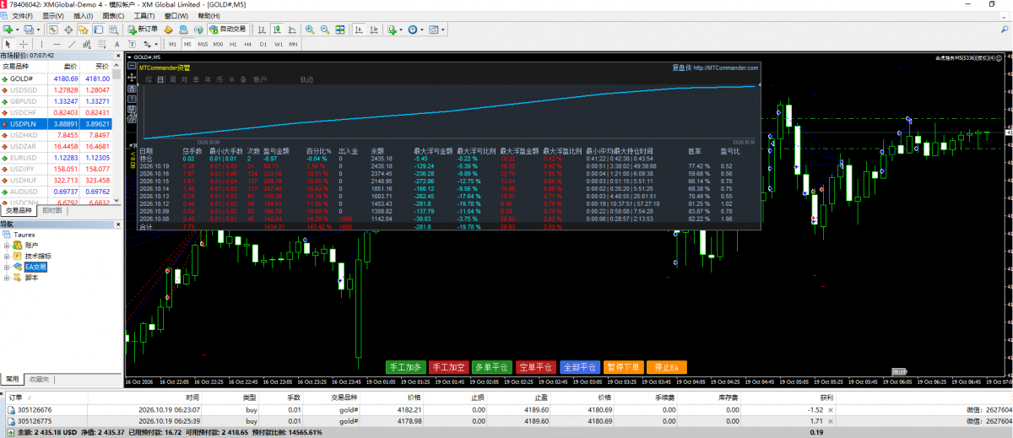Zoom in the chart with the magnifier plus icon
The height and width of the screenshot is (438, 1013).
pyautogui.click(x=309, y=29)
